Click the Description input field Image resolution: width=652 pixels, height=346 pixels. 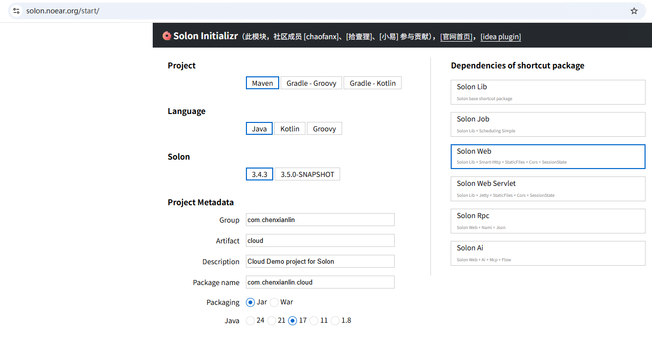[x=320, y=261]
